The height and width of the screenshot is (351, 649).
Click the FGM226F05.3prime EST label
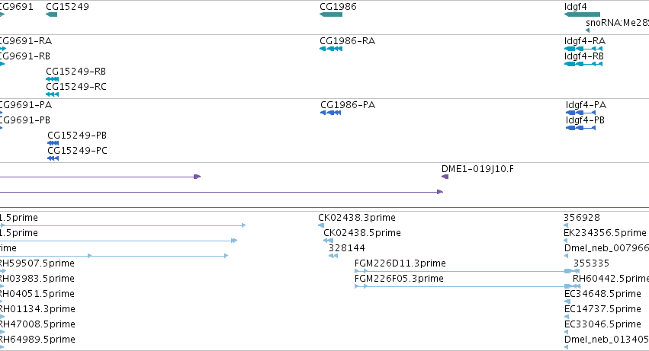coord(399,278)
